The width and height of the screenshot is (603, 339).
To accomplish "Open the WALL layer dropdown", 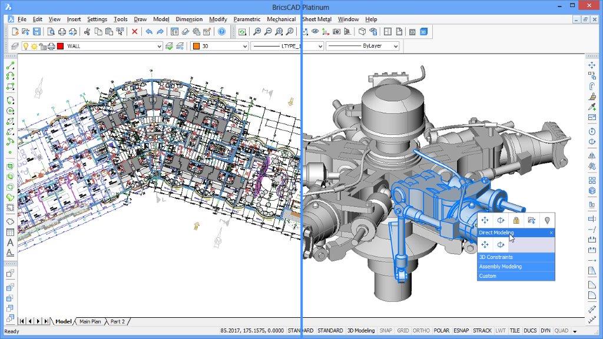I will tap(159, 46).
